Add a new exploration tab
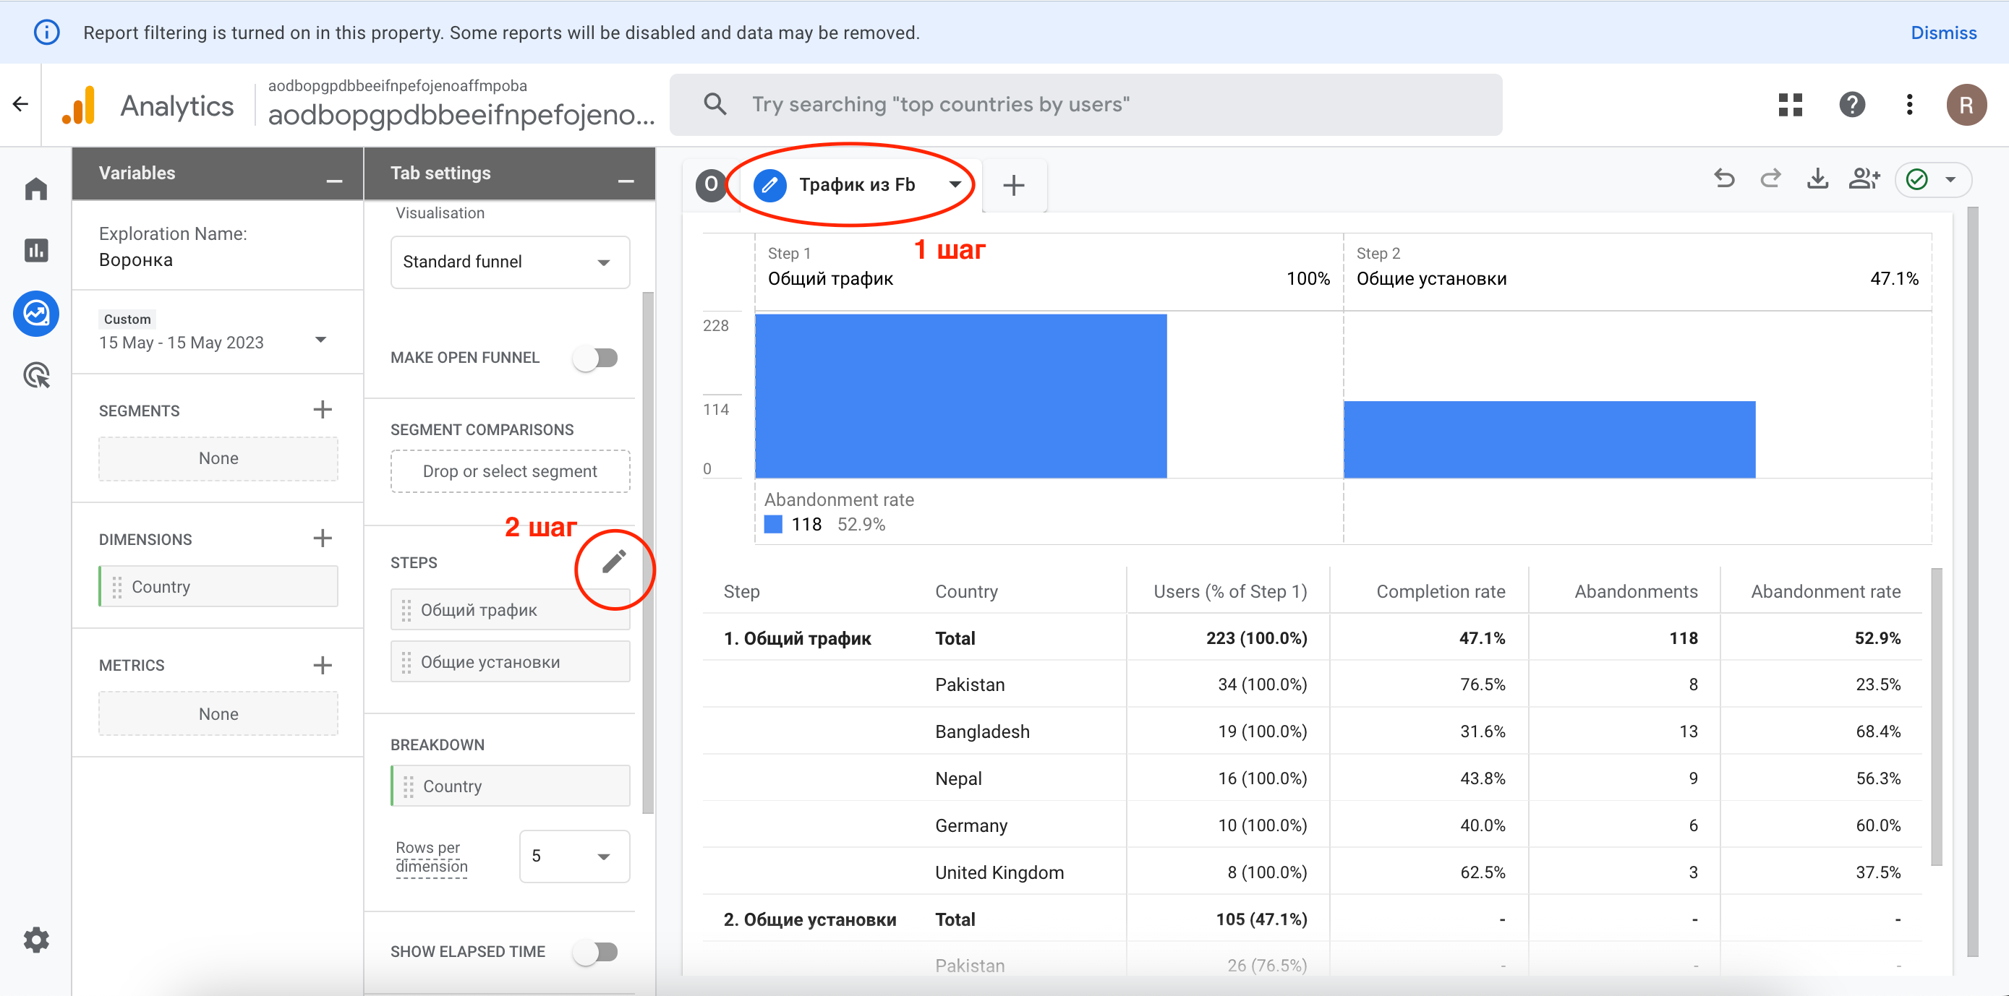Image resolution: width=2009 pixels, height=996 pixels. [x=1013, y=186]
